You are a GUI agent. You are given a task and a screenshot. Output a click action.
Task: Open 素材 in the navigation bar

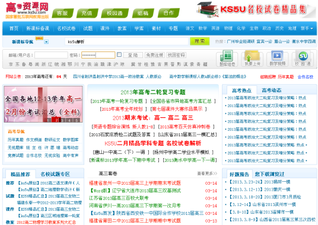point(156,28)
